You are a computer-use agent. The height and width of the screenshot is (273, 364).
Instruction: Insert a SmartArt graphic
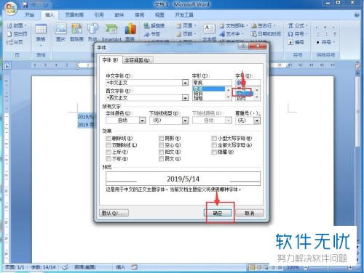click(x=111, y=32)
